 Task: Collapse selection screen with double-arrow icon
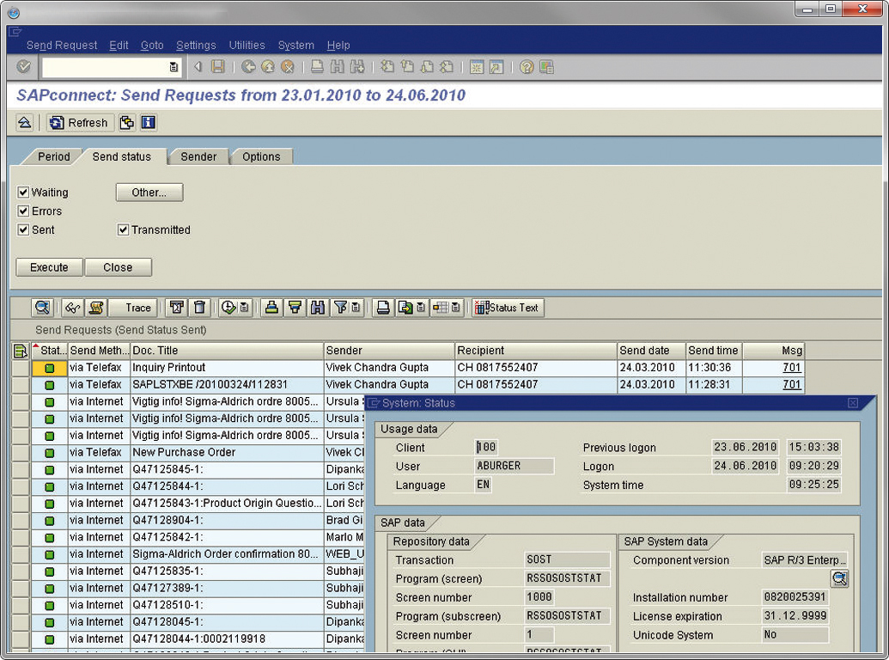point(24,123)
